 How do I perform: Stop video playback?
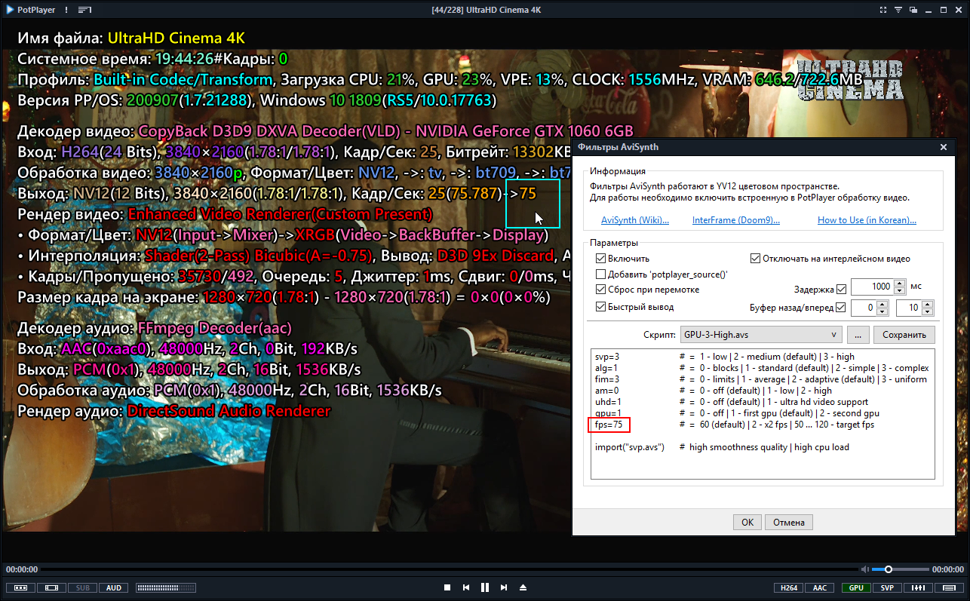pyautogui.click(x=447, y=587)
